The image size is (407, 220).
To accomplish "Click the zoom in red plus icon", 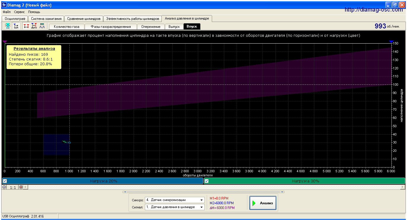I will (x=21, y=187).
